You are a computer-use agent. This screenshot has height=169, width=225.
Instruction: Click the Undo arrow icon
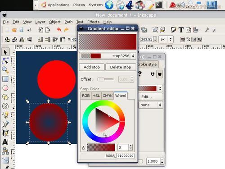coord(59,30)
